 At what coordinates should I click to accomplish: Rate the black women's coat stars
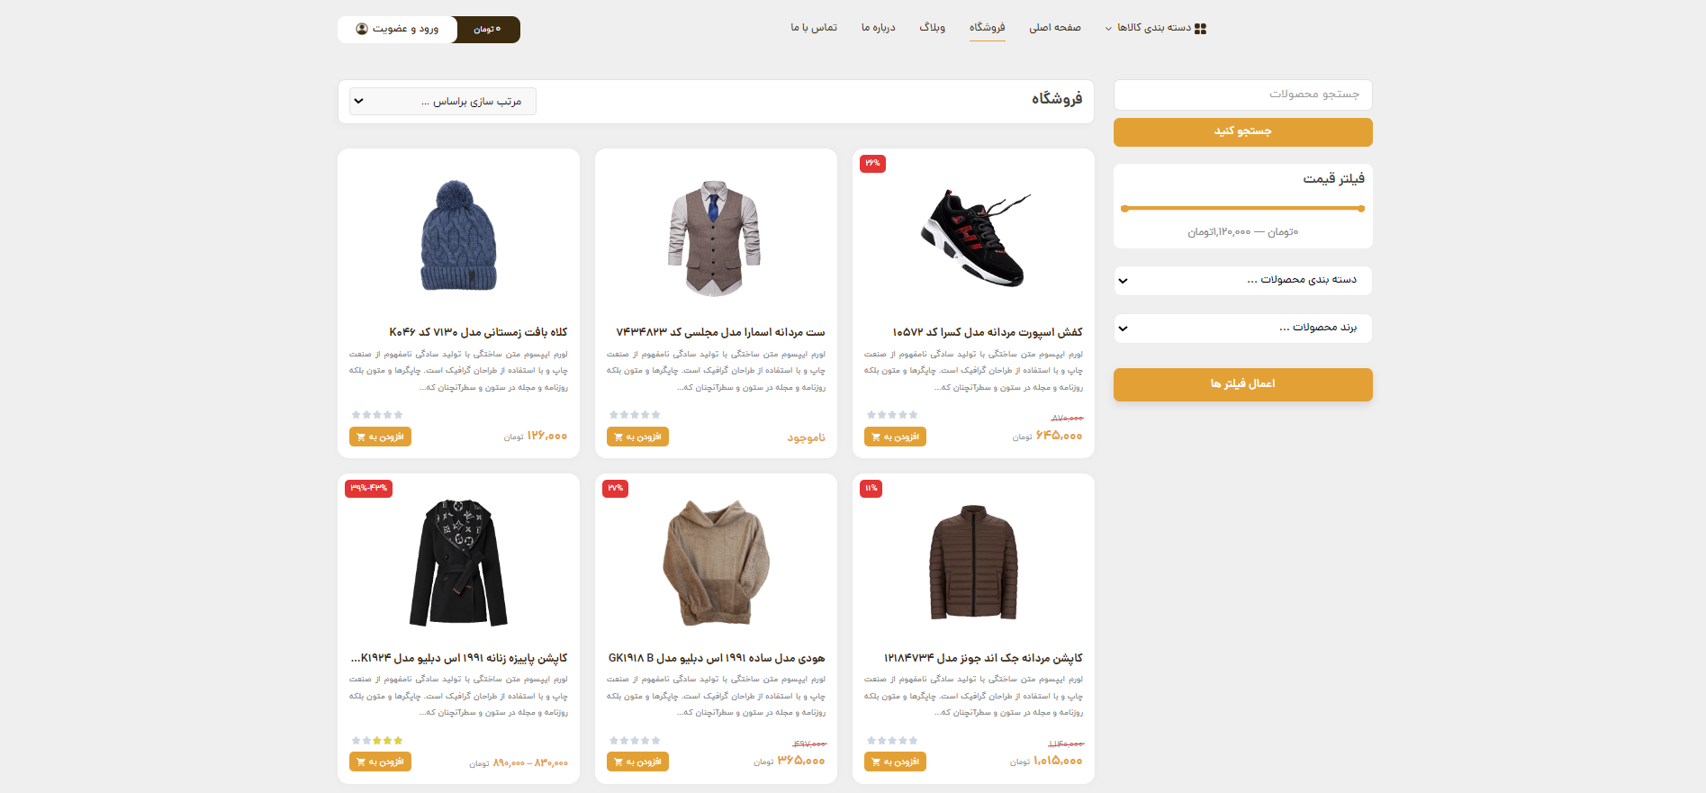pos(377,741)
